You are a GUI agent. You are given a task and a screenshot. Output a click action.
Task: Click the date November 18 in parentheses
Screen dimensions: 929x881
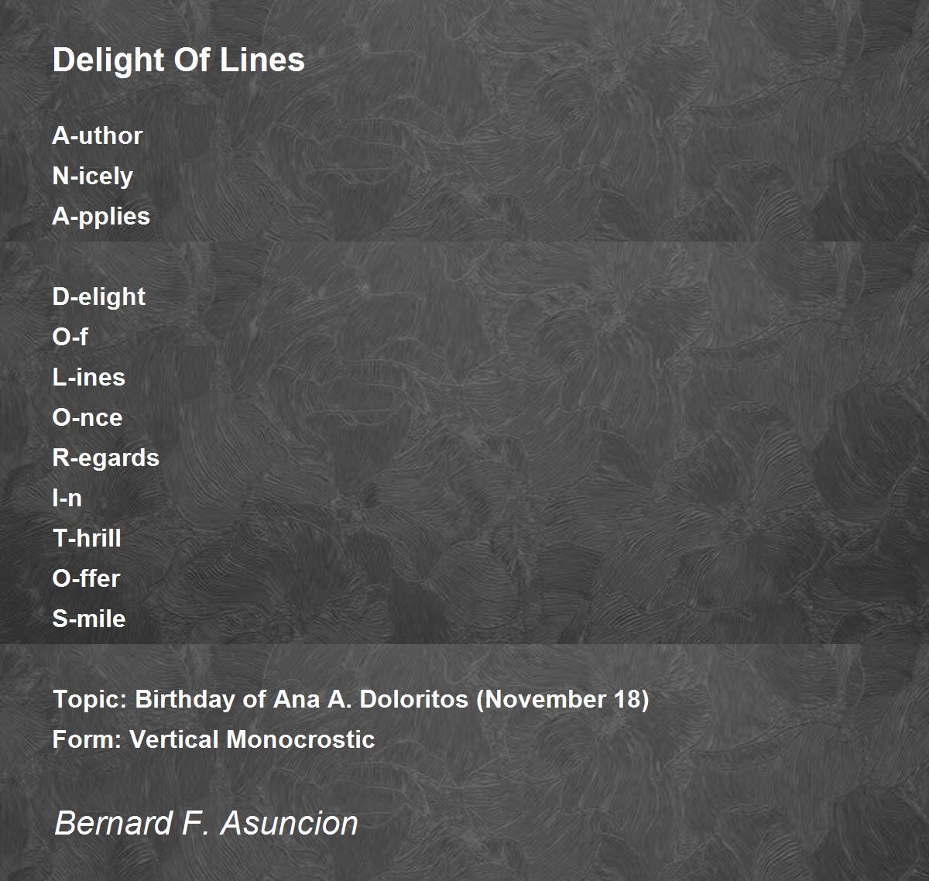[563, 699]
